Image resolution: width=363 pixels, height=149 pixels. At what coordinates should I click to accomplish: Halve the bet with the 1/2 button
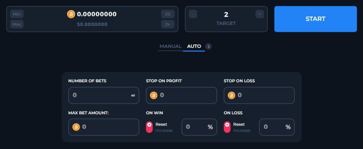[x=168, y=14]
